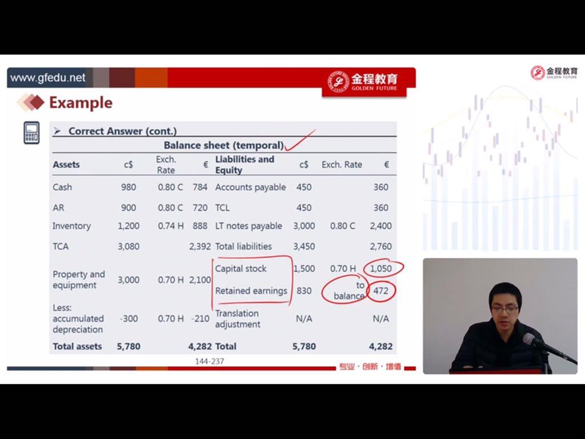
Task: Select the Inventory row label
Action: pyautogui.click(x=71, y=226)
